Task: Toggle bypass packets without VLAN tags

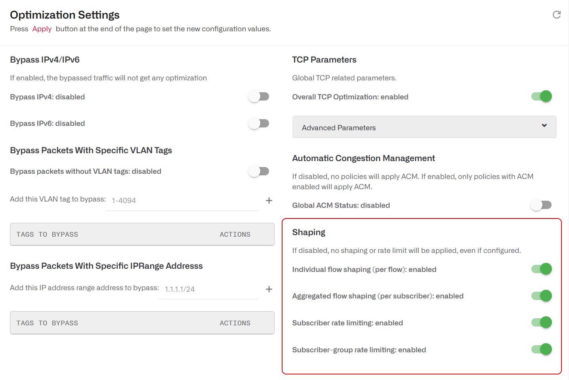Action: coord(259,171)
